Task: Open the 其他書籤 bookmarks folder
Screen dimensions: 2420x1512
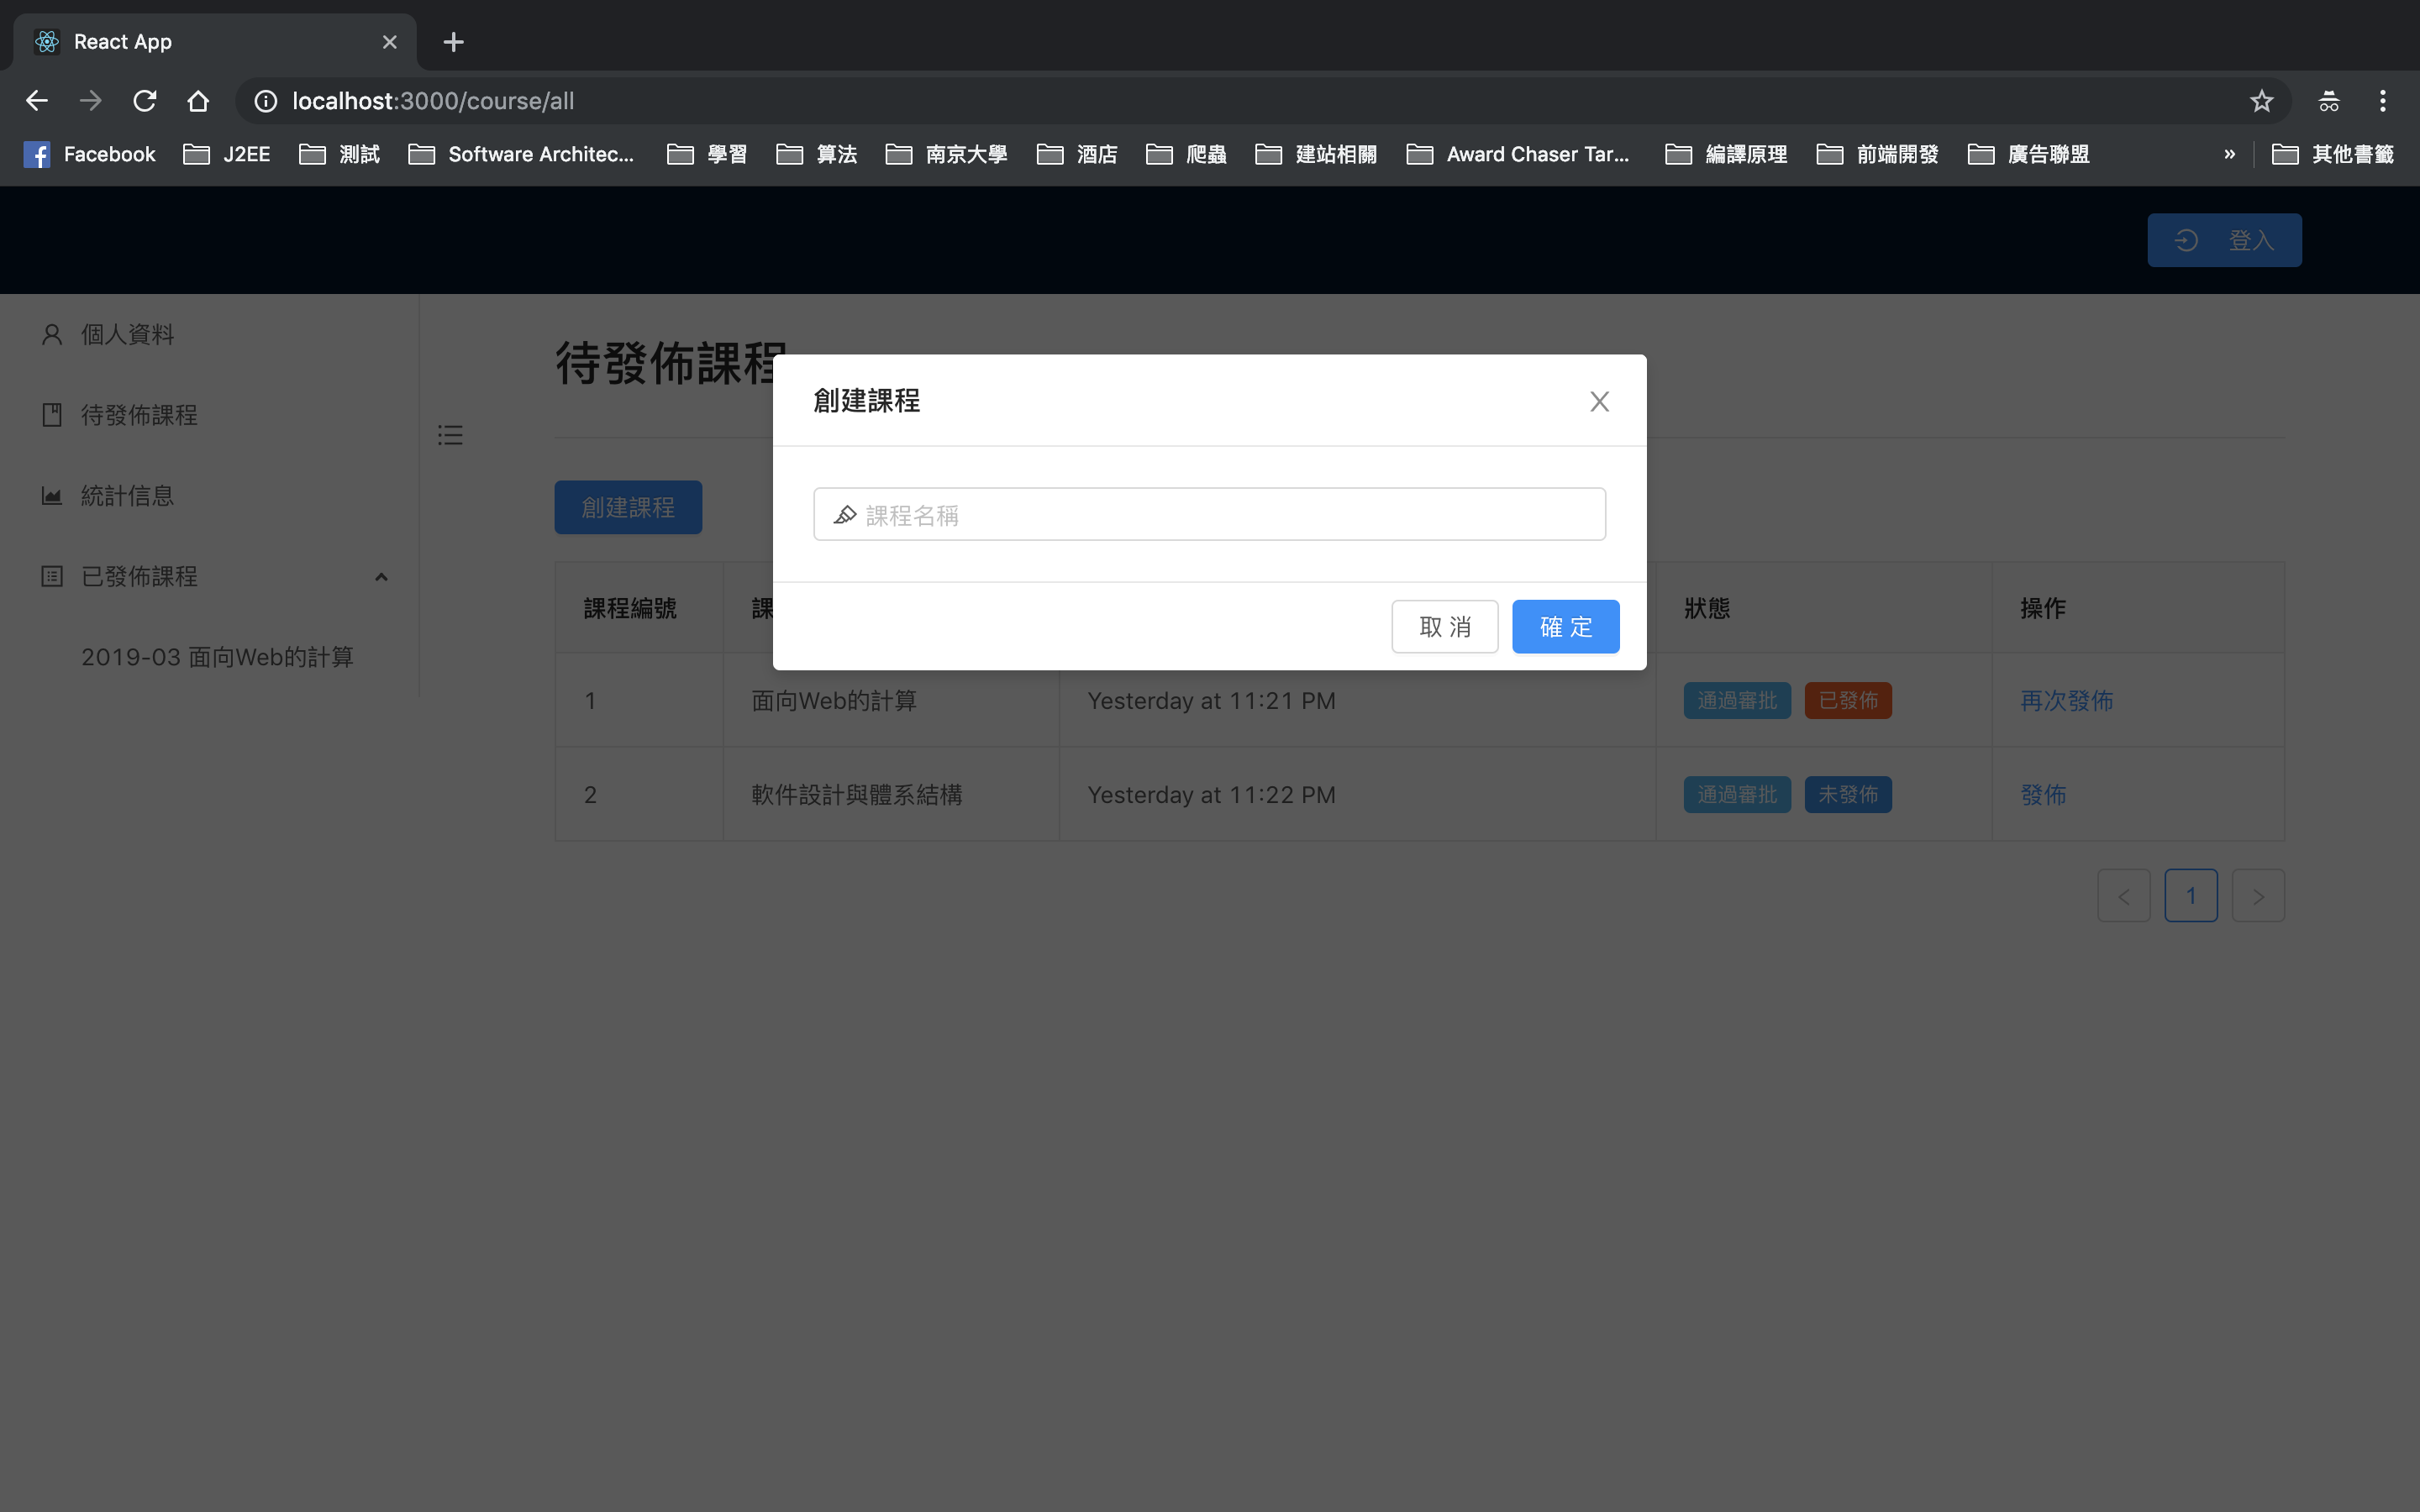Action: (x=2332, y=154)
